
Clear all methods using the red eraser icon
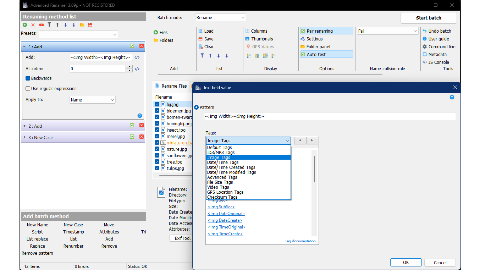(x=41, y=25)
